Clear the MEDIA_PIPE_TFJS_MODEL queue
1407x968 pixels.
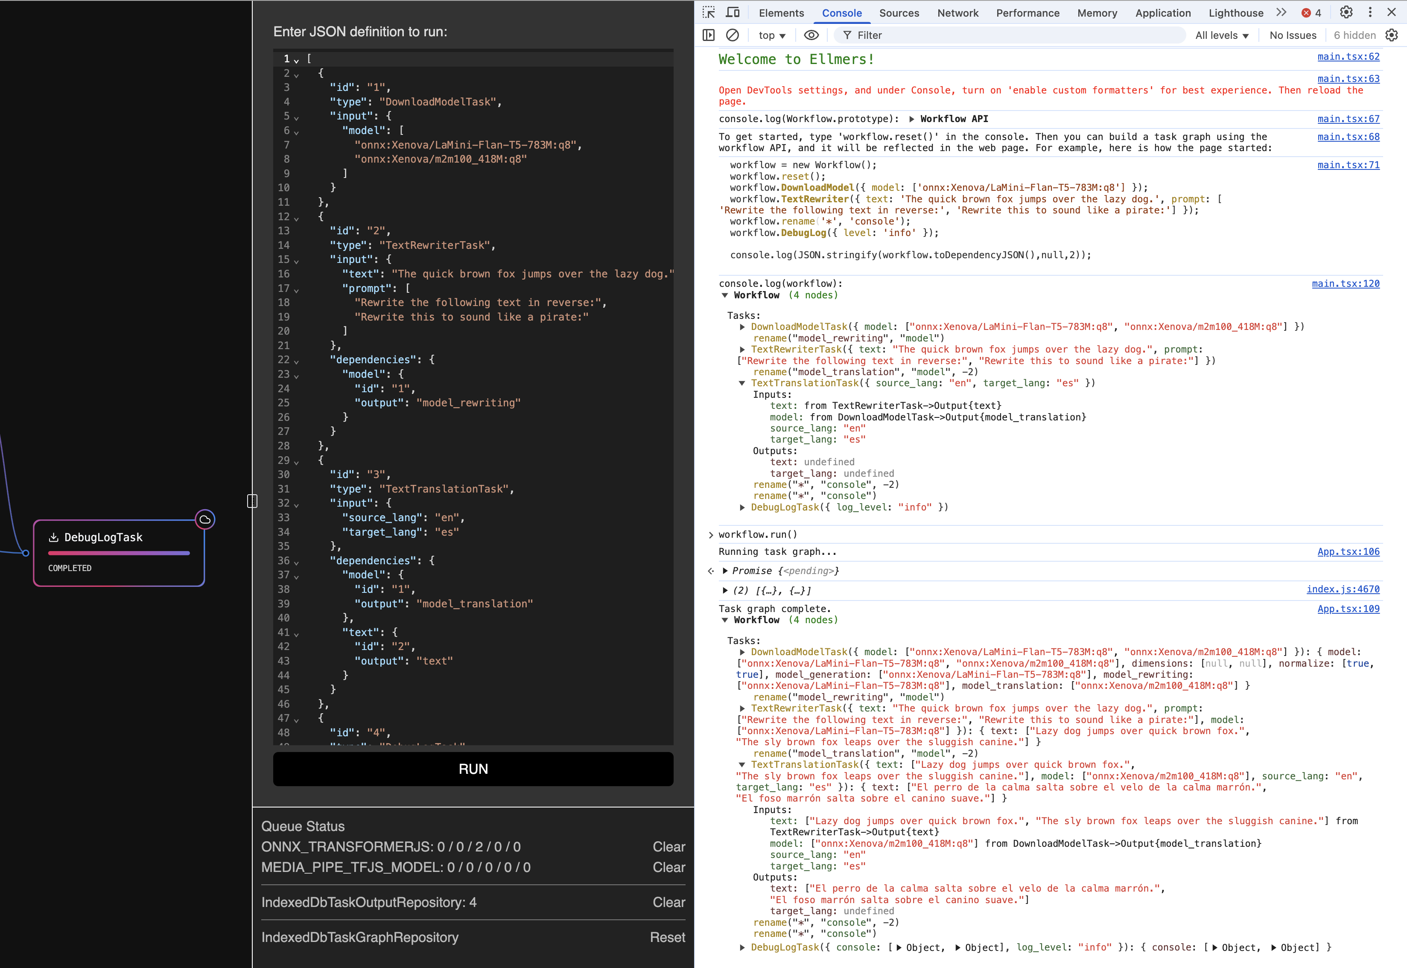pyautogui.click(x=668, y=867)
